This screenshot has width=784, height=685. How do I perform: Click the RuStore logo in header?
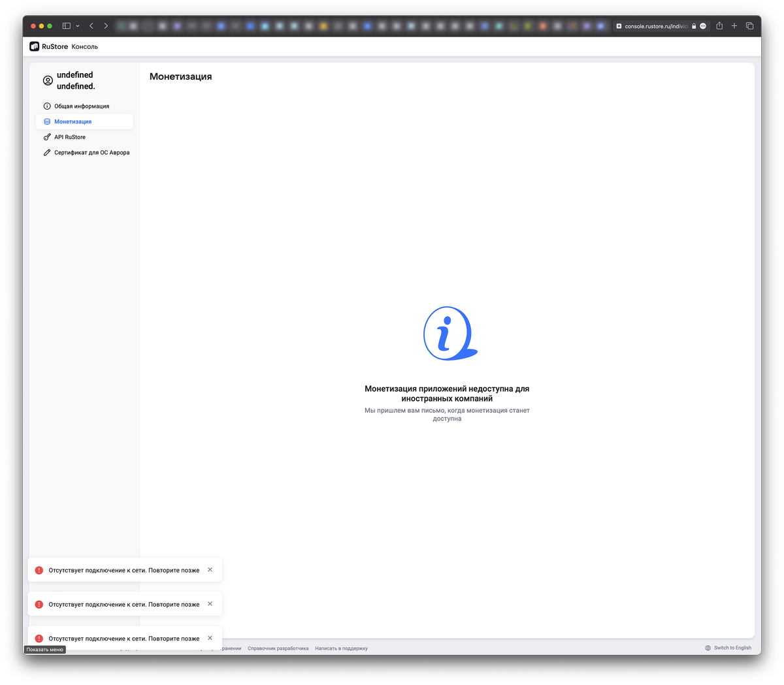[x=49, y=46]
